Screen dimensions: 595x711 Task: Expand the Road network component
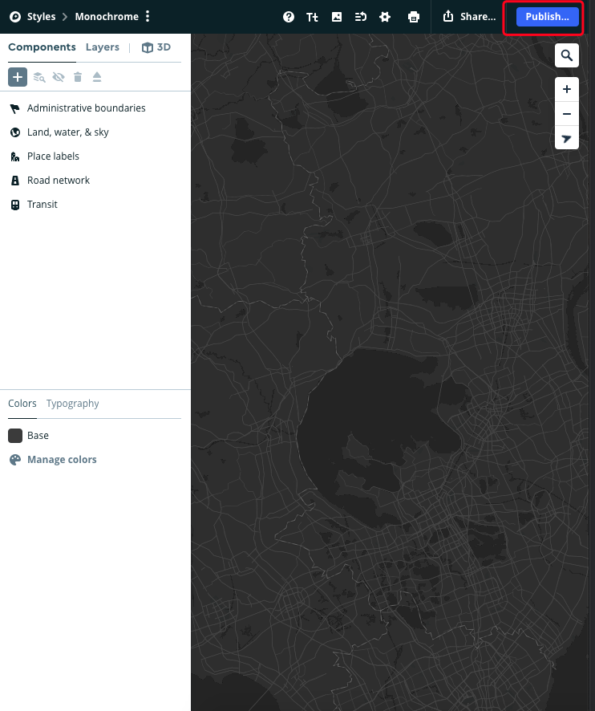click(59, 181)
